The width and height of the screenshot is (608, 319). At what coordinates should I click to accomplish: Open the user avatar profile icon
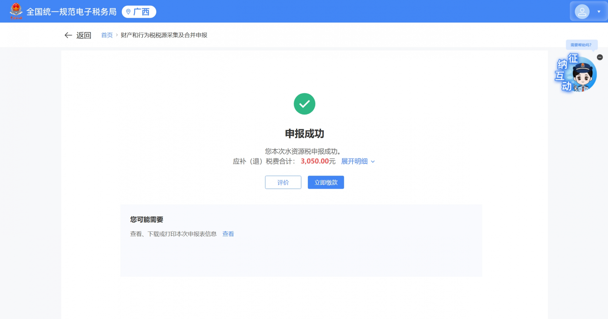point(582,12)
